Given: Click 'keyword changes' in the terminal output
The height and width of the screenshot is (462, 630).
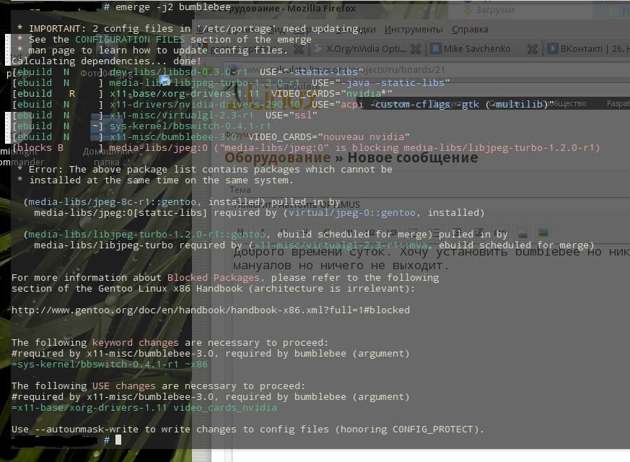Looking at the screenshot, I should [136, 343].
